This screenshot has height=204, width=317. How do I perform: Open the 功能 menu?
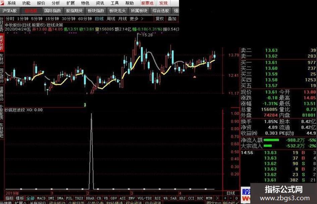point(26,3)
